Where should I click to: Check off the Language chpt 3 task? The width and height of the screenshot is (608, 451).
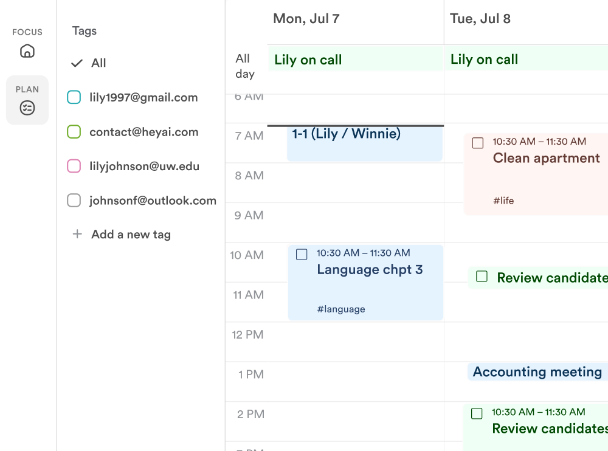(x=302, y=254)
